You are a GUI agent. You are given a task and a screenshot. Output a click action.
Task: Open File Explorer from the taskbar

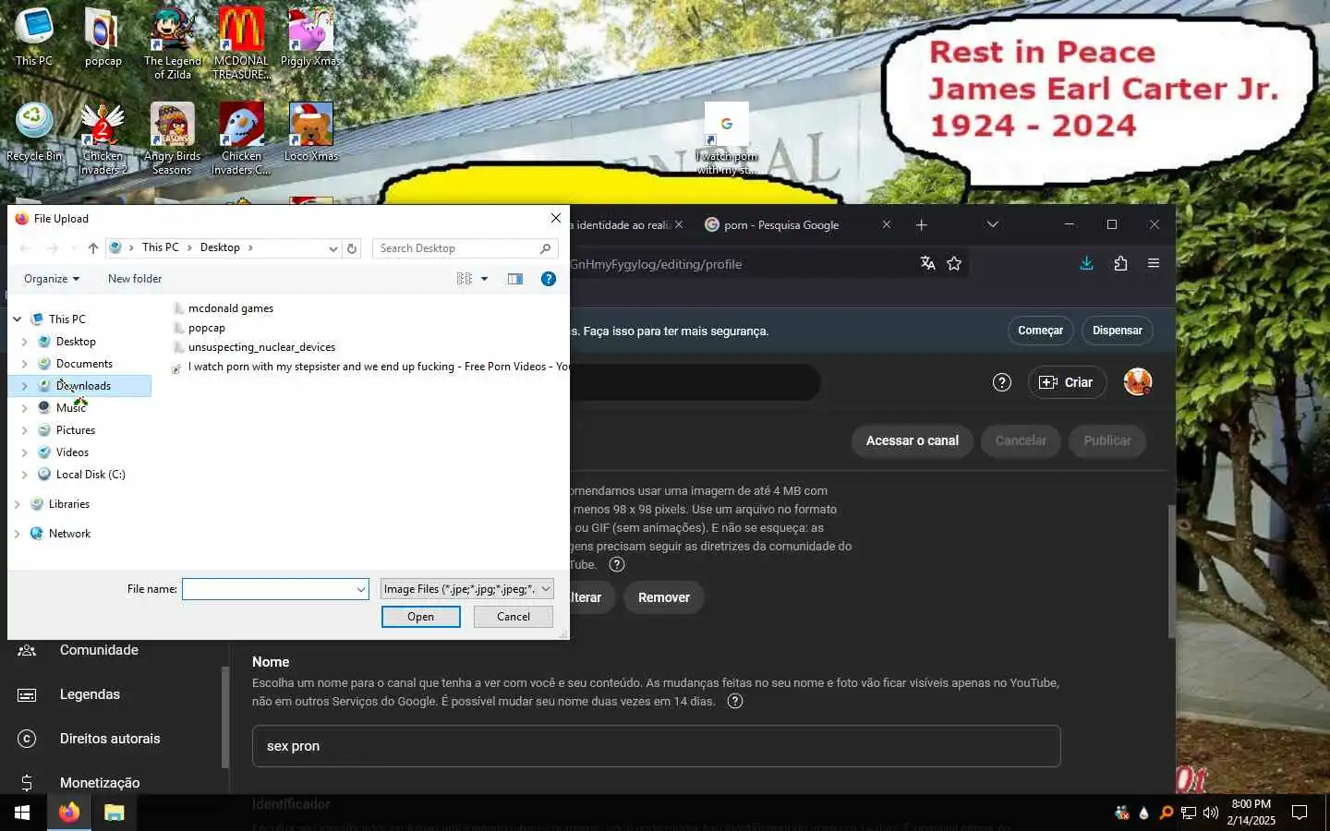tap(114, 813)
